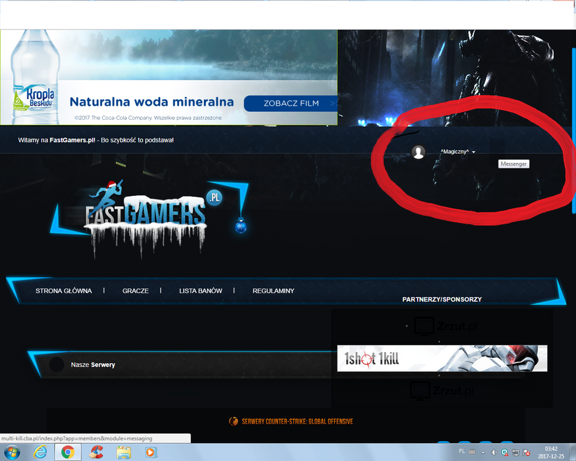This screenshot has width=576, height=461.
Task: Click the round icon beside Nasze Serwery
Action: click(x=56, y=365)
